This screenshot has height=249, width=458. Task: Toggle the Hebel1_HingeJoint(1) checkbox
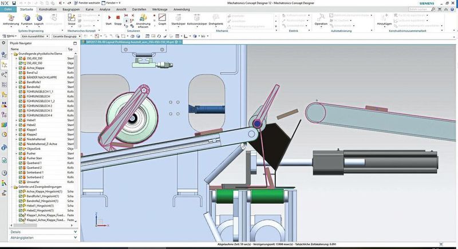pos(21,205)
